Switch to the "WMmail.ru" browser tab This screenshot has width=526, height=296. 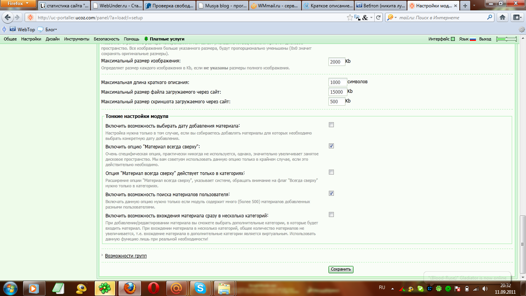(275, 6)
